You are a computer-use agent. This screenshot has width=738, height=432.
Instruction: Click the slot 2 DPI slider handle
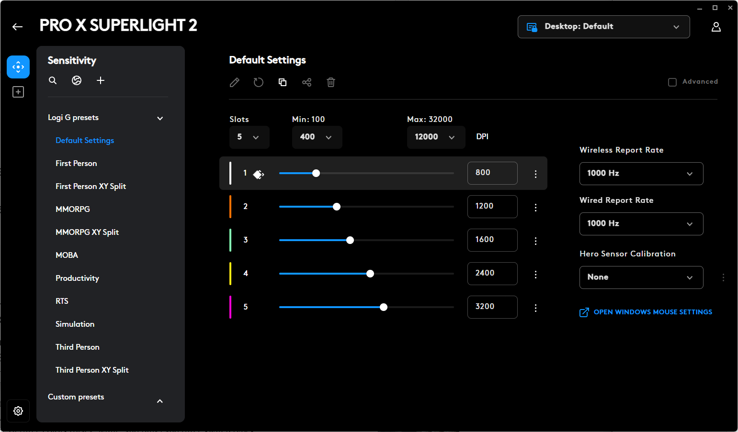click(x=337, y=207)
